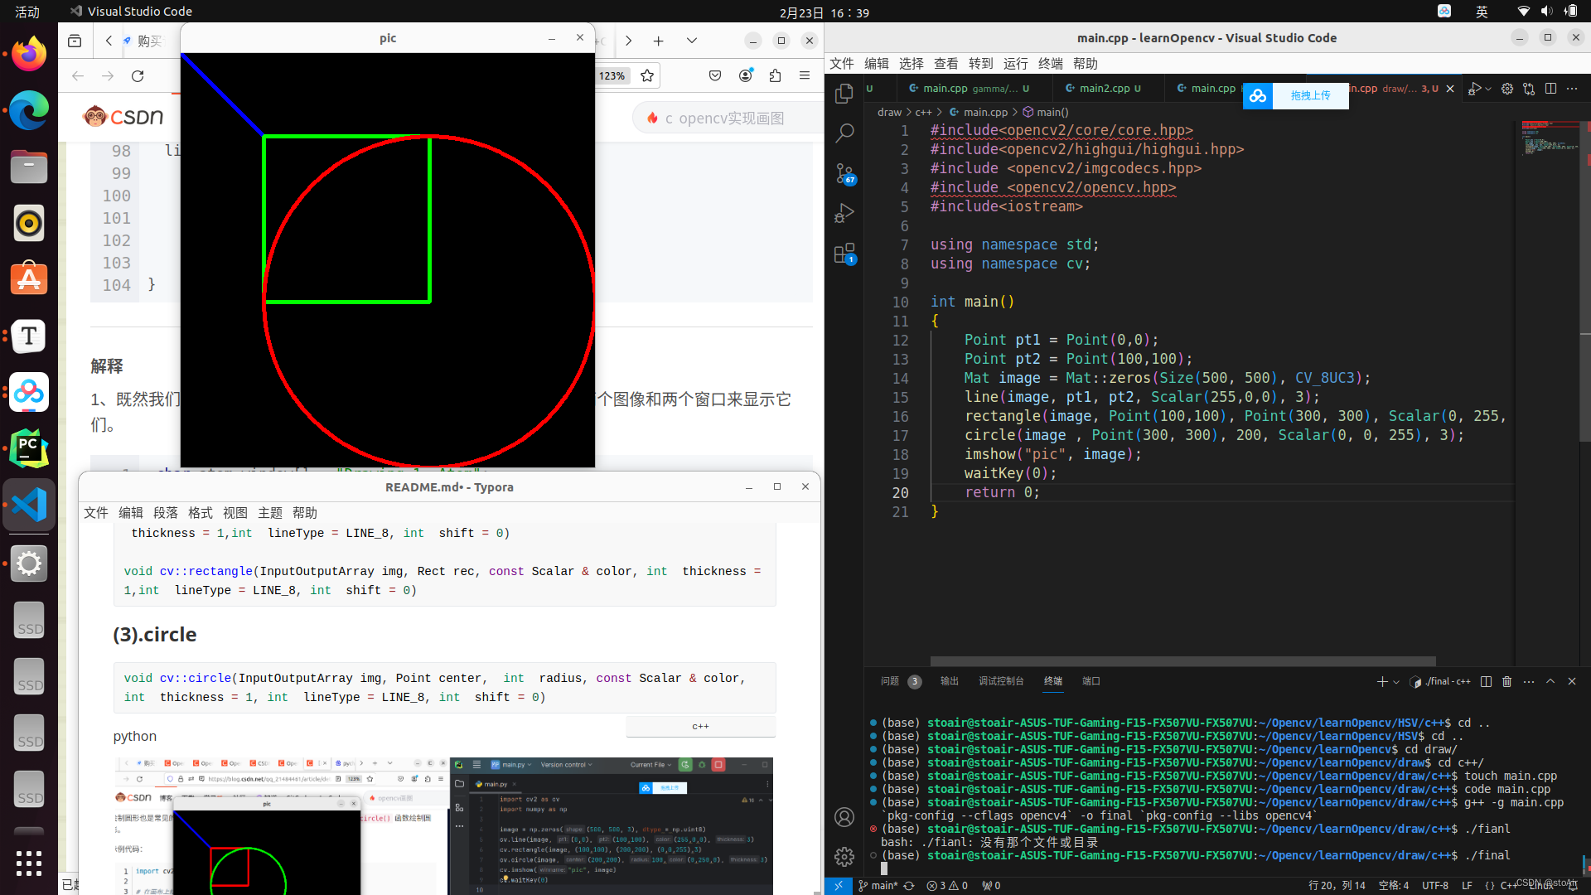Kill the terminal with the trash icon
Screen dimensions: 1591x895
pos(1507,681)
